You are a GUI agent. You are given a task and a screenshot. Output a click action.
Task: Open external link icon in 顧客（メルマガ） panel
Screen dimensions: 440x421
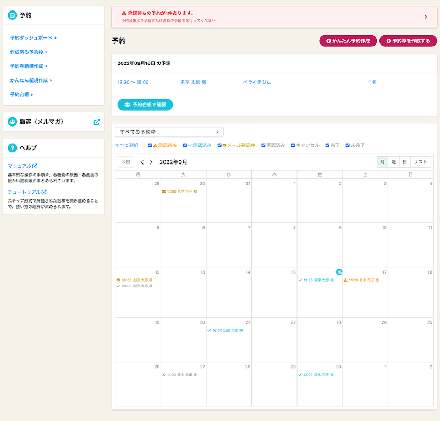coord(97,122)
